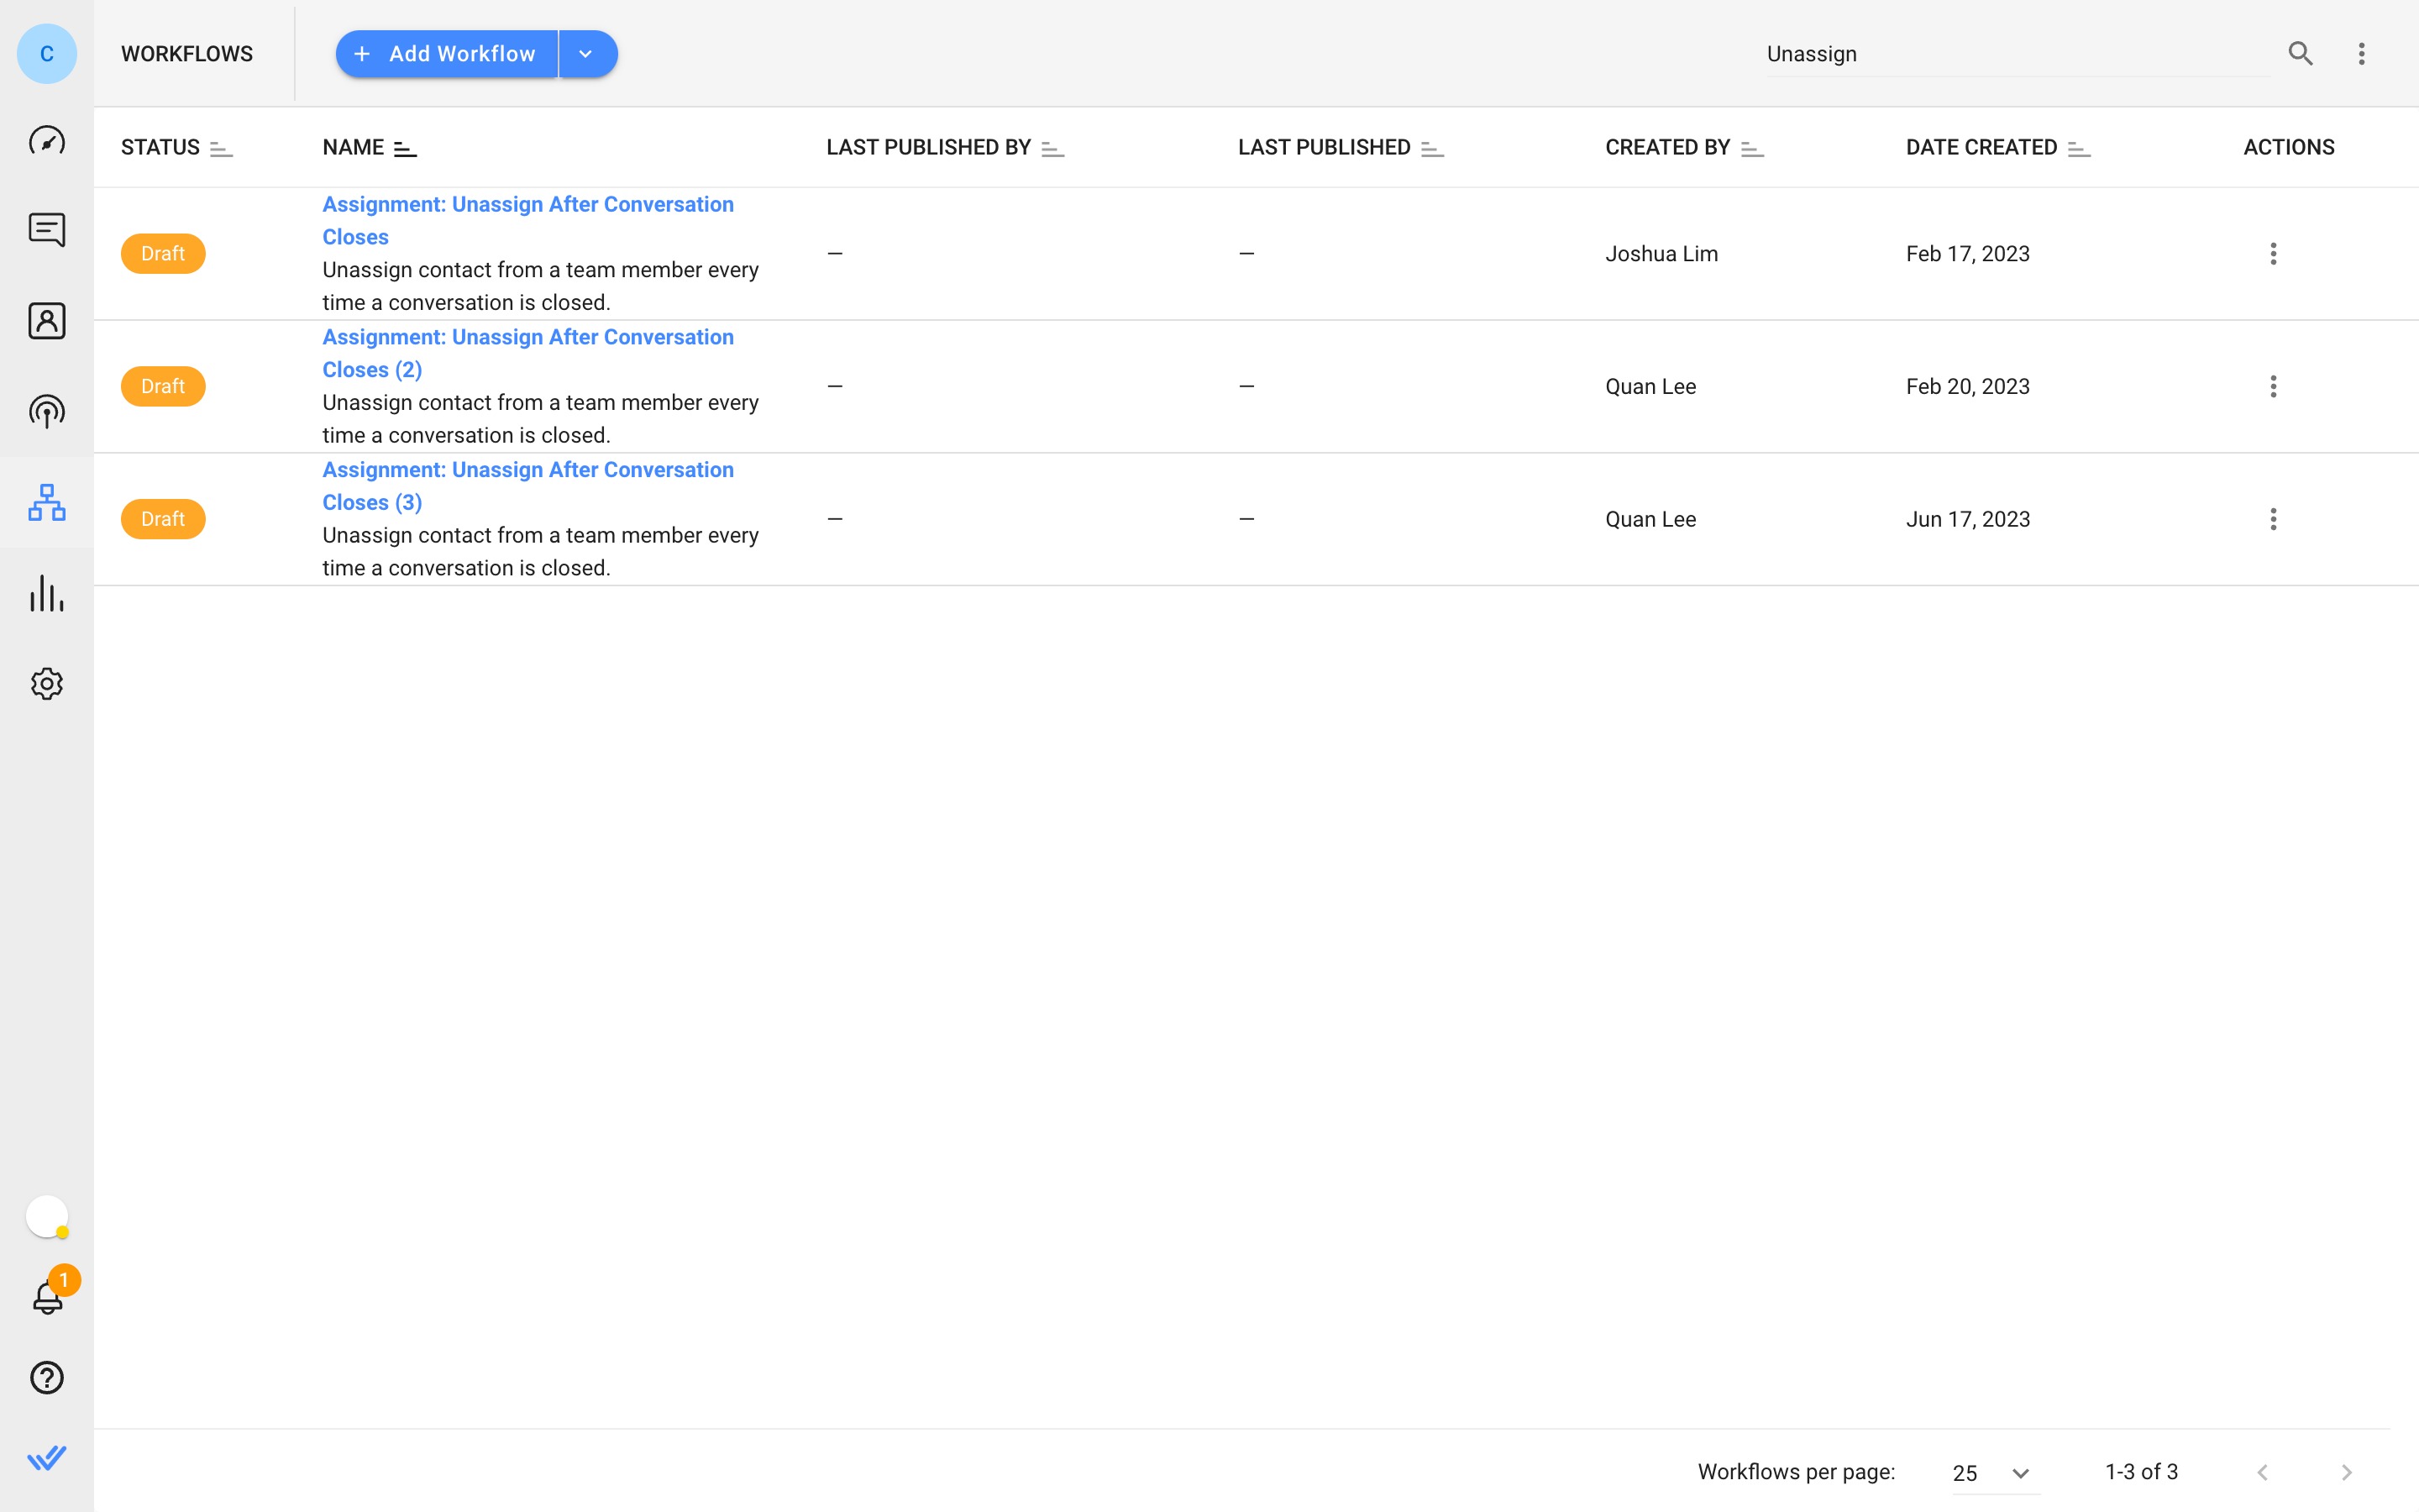Open Assignment Unassign After Conversation Closes link
2419x1512 pixels.
pos(527,219)
